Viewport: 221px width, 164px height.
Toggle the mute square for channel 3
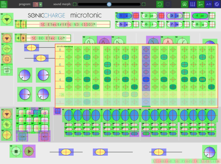187,16
